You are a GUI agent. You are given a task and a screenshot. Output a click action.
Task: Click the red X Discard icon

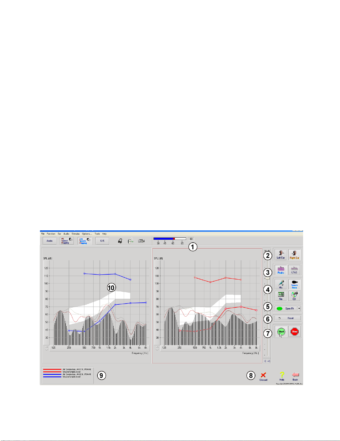point(263,375)
